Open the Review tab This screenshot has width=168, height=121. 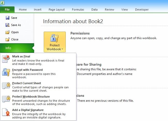109,10
